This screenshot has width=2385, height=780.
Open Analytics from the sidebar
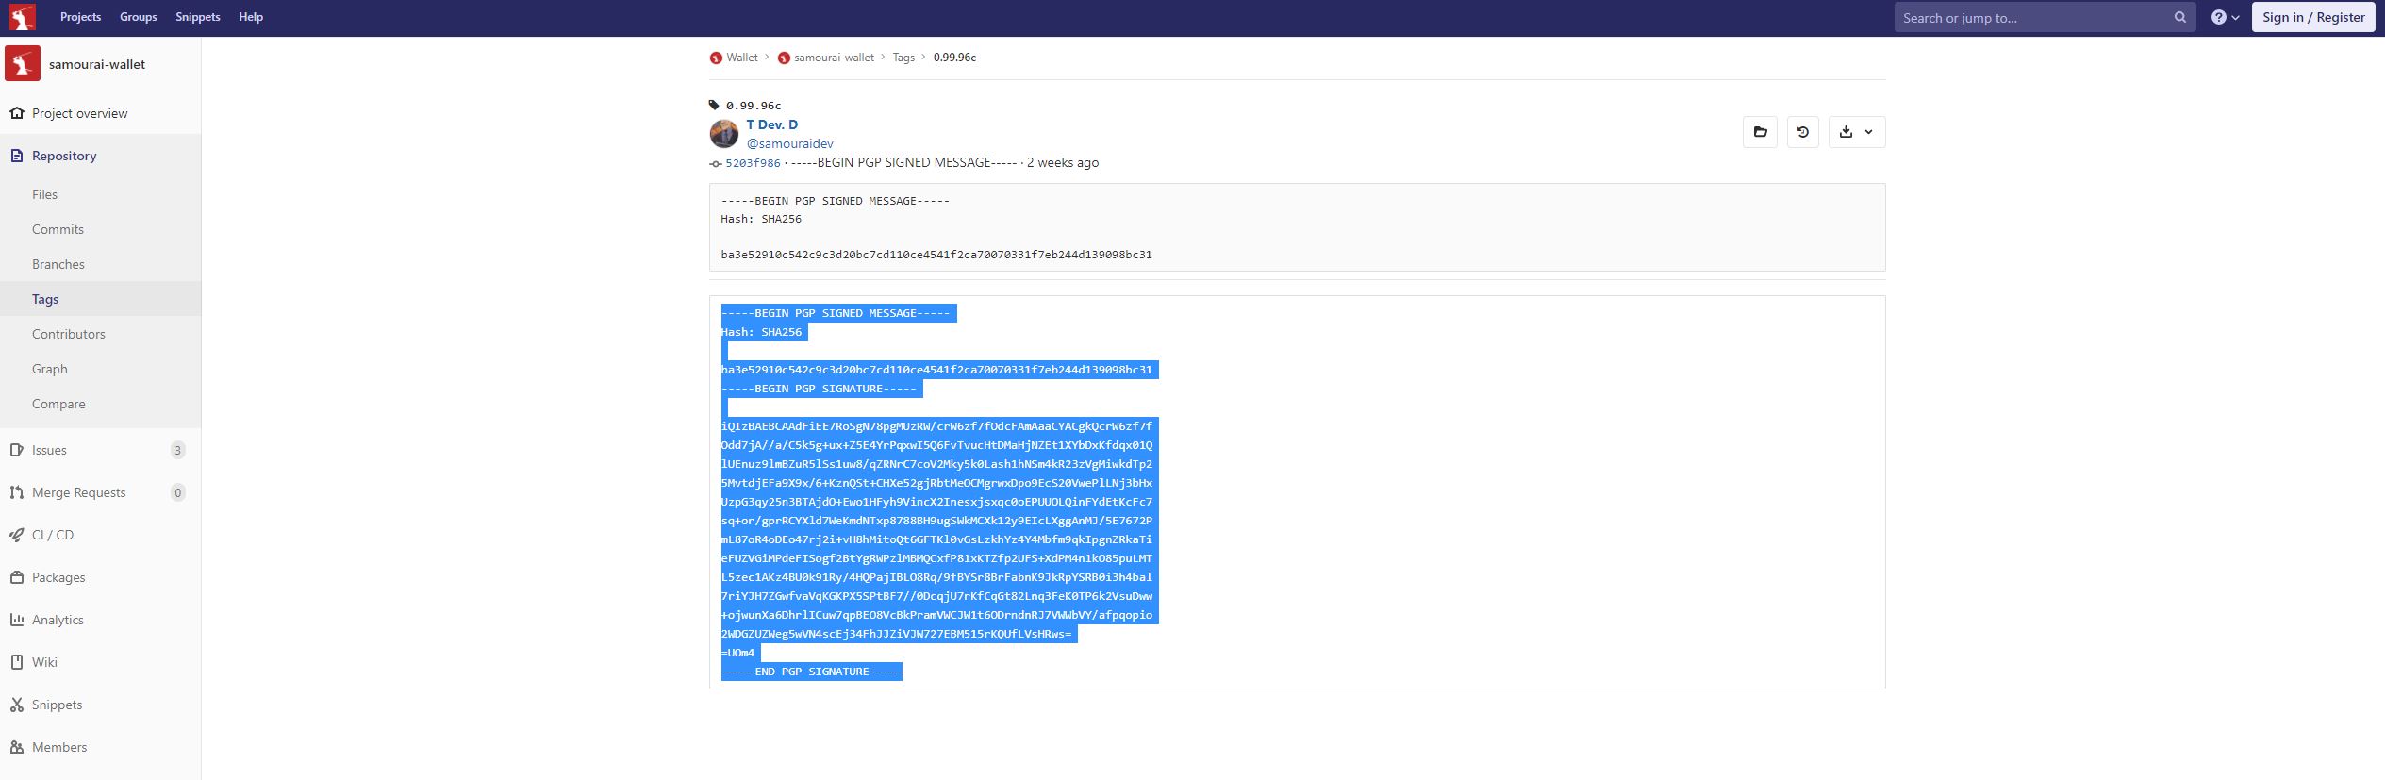pos(58,620)
